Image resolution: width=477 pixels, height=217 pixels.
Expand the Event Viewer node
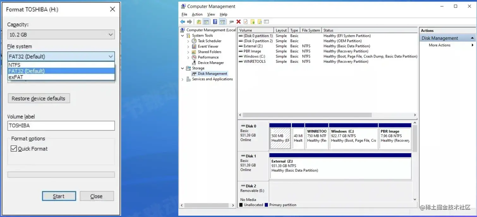point(188,46)
